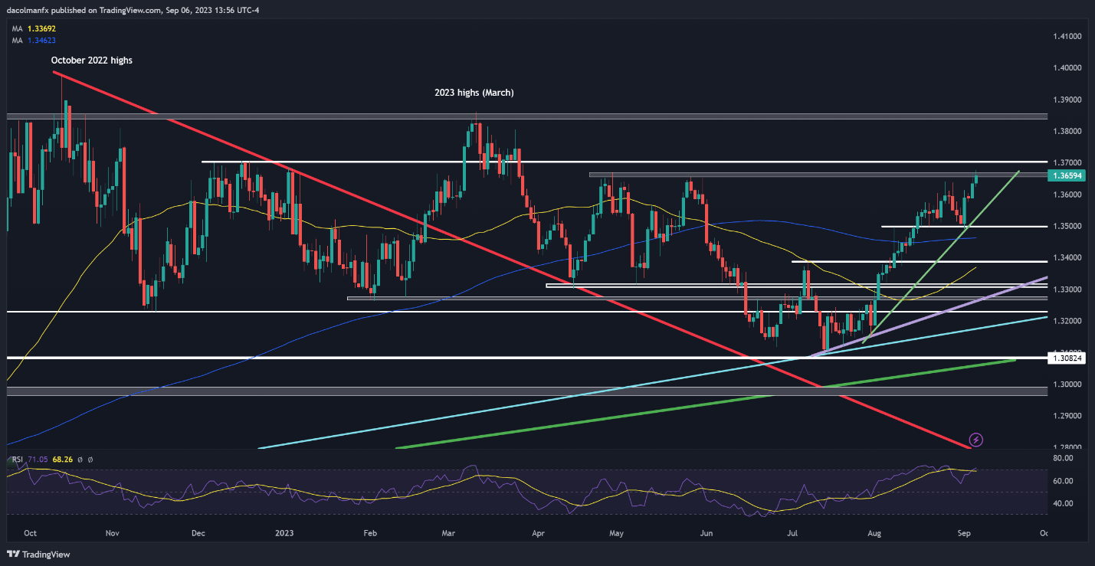Viewport: 1095px width, 566px height.
Task: Click the first null symbol beside RSI values
Action: click(x=80, y=460)
